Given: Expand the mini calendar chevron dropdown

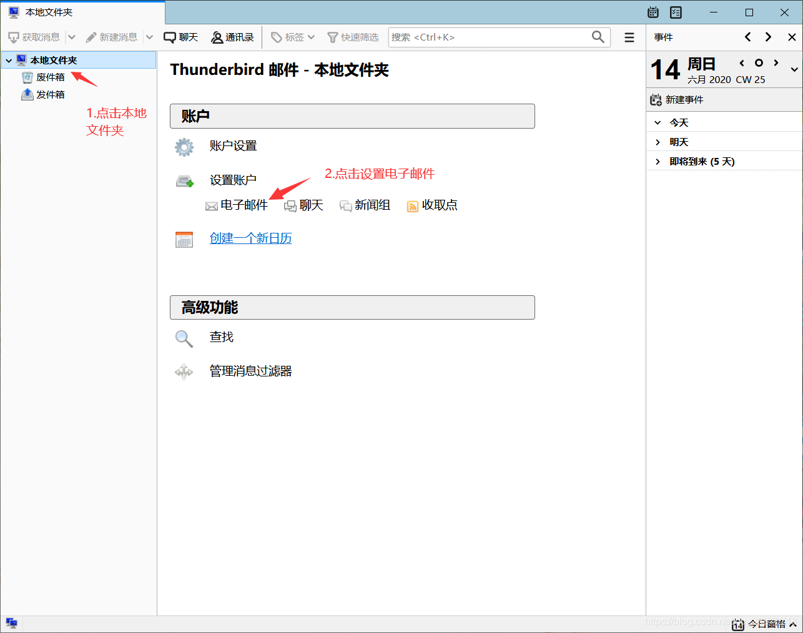Looking at the screenshot, I should pos(794,70).
